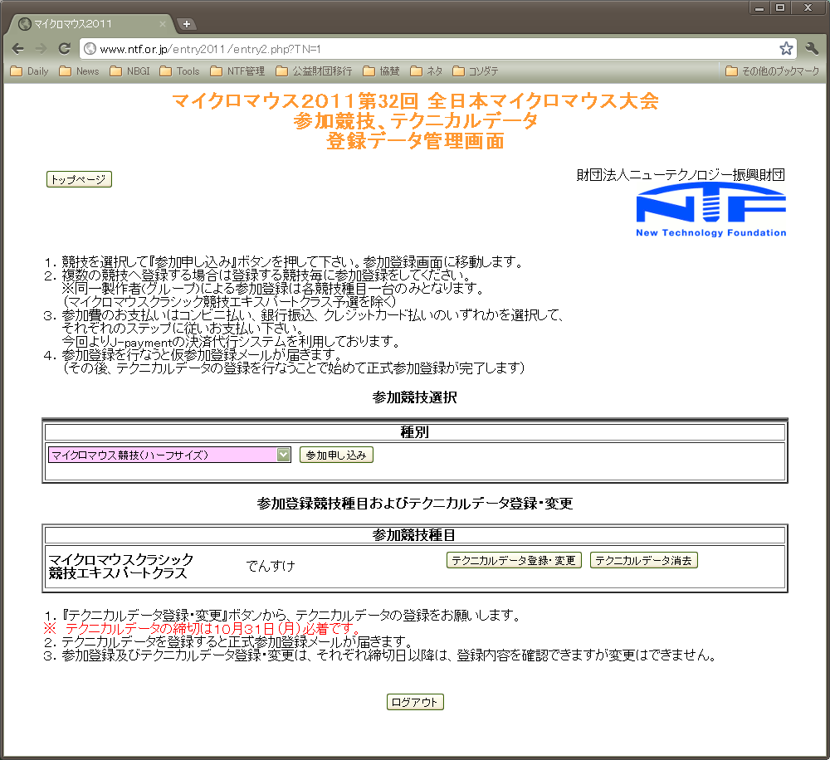
Task: Open the Tools bookmark folder
Action: point(180,71)
